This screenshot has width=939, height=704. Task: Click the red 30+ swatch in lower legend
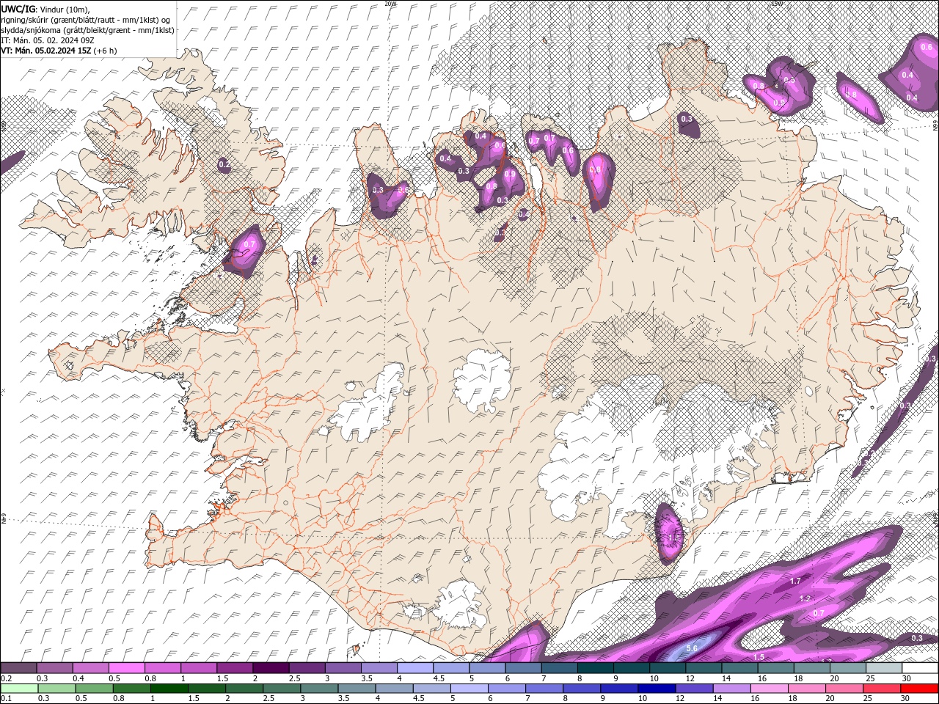tap(920, 689)
